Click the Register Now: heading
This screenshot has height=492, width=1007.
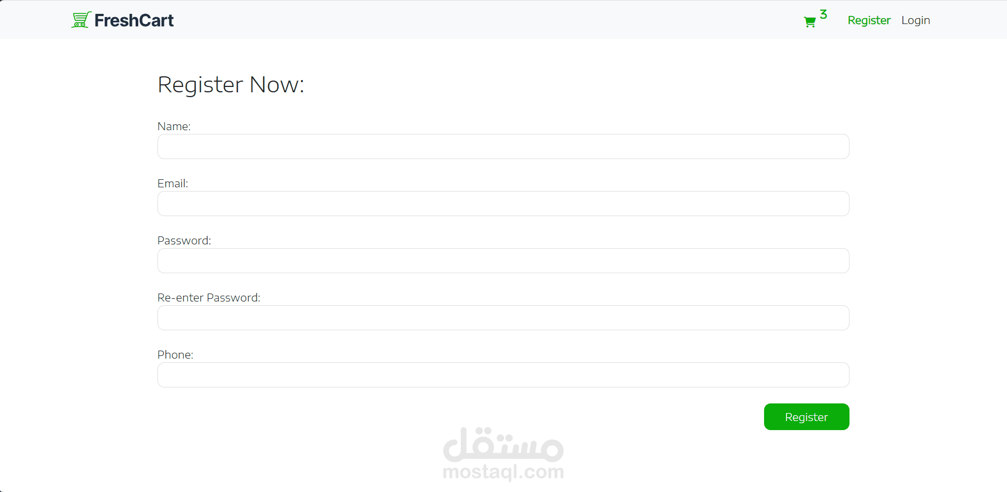[231, 85]
